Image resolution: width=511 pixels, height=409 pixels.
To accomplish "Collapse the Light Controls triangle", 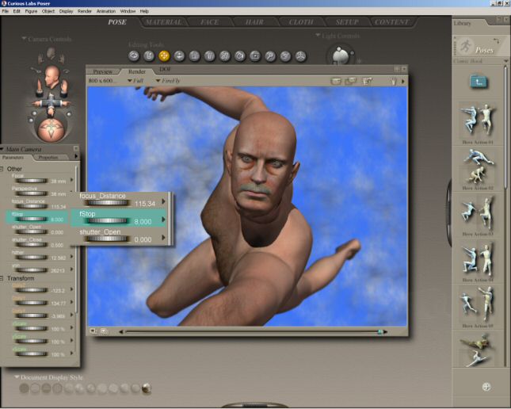I will (x=318, y=35).
